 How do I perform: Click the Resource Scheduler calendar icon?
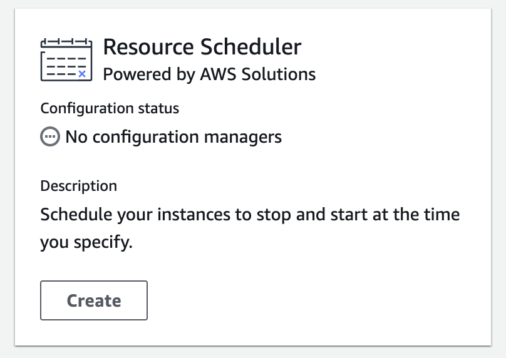(65, 59)
